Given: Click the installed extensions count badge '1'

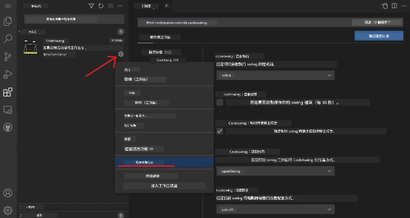Looking at the screenshot, I should [x=120, y=32].
